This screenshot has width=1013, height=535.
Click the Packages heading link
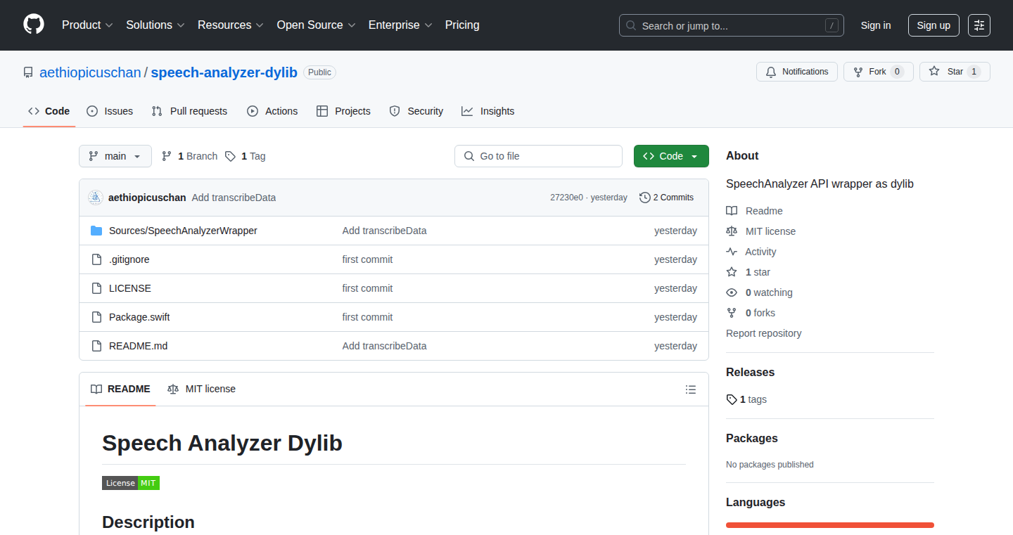coord(752,439)
